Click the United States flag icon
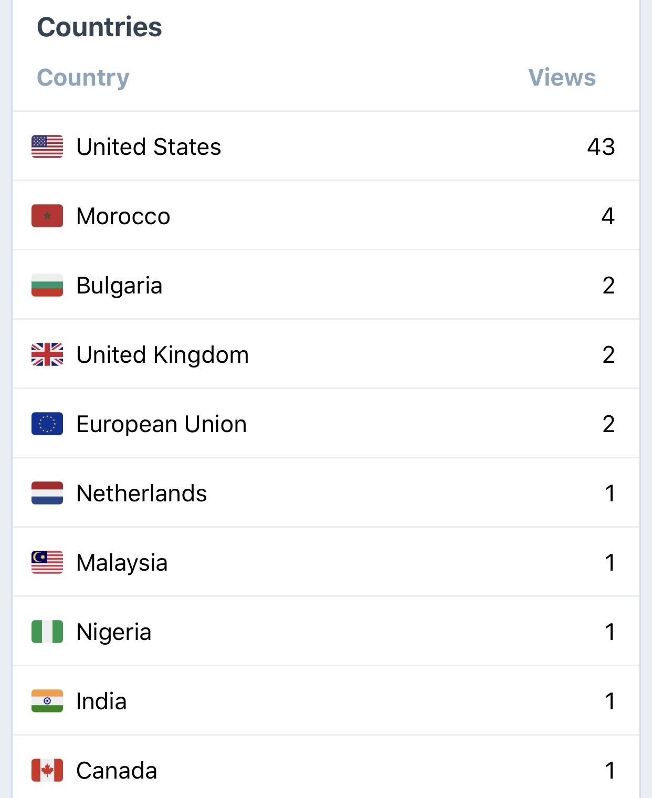652x798 pixels. (x=47, y=147)
